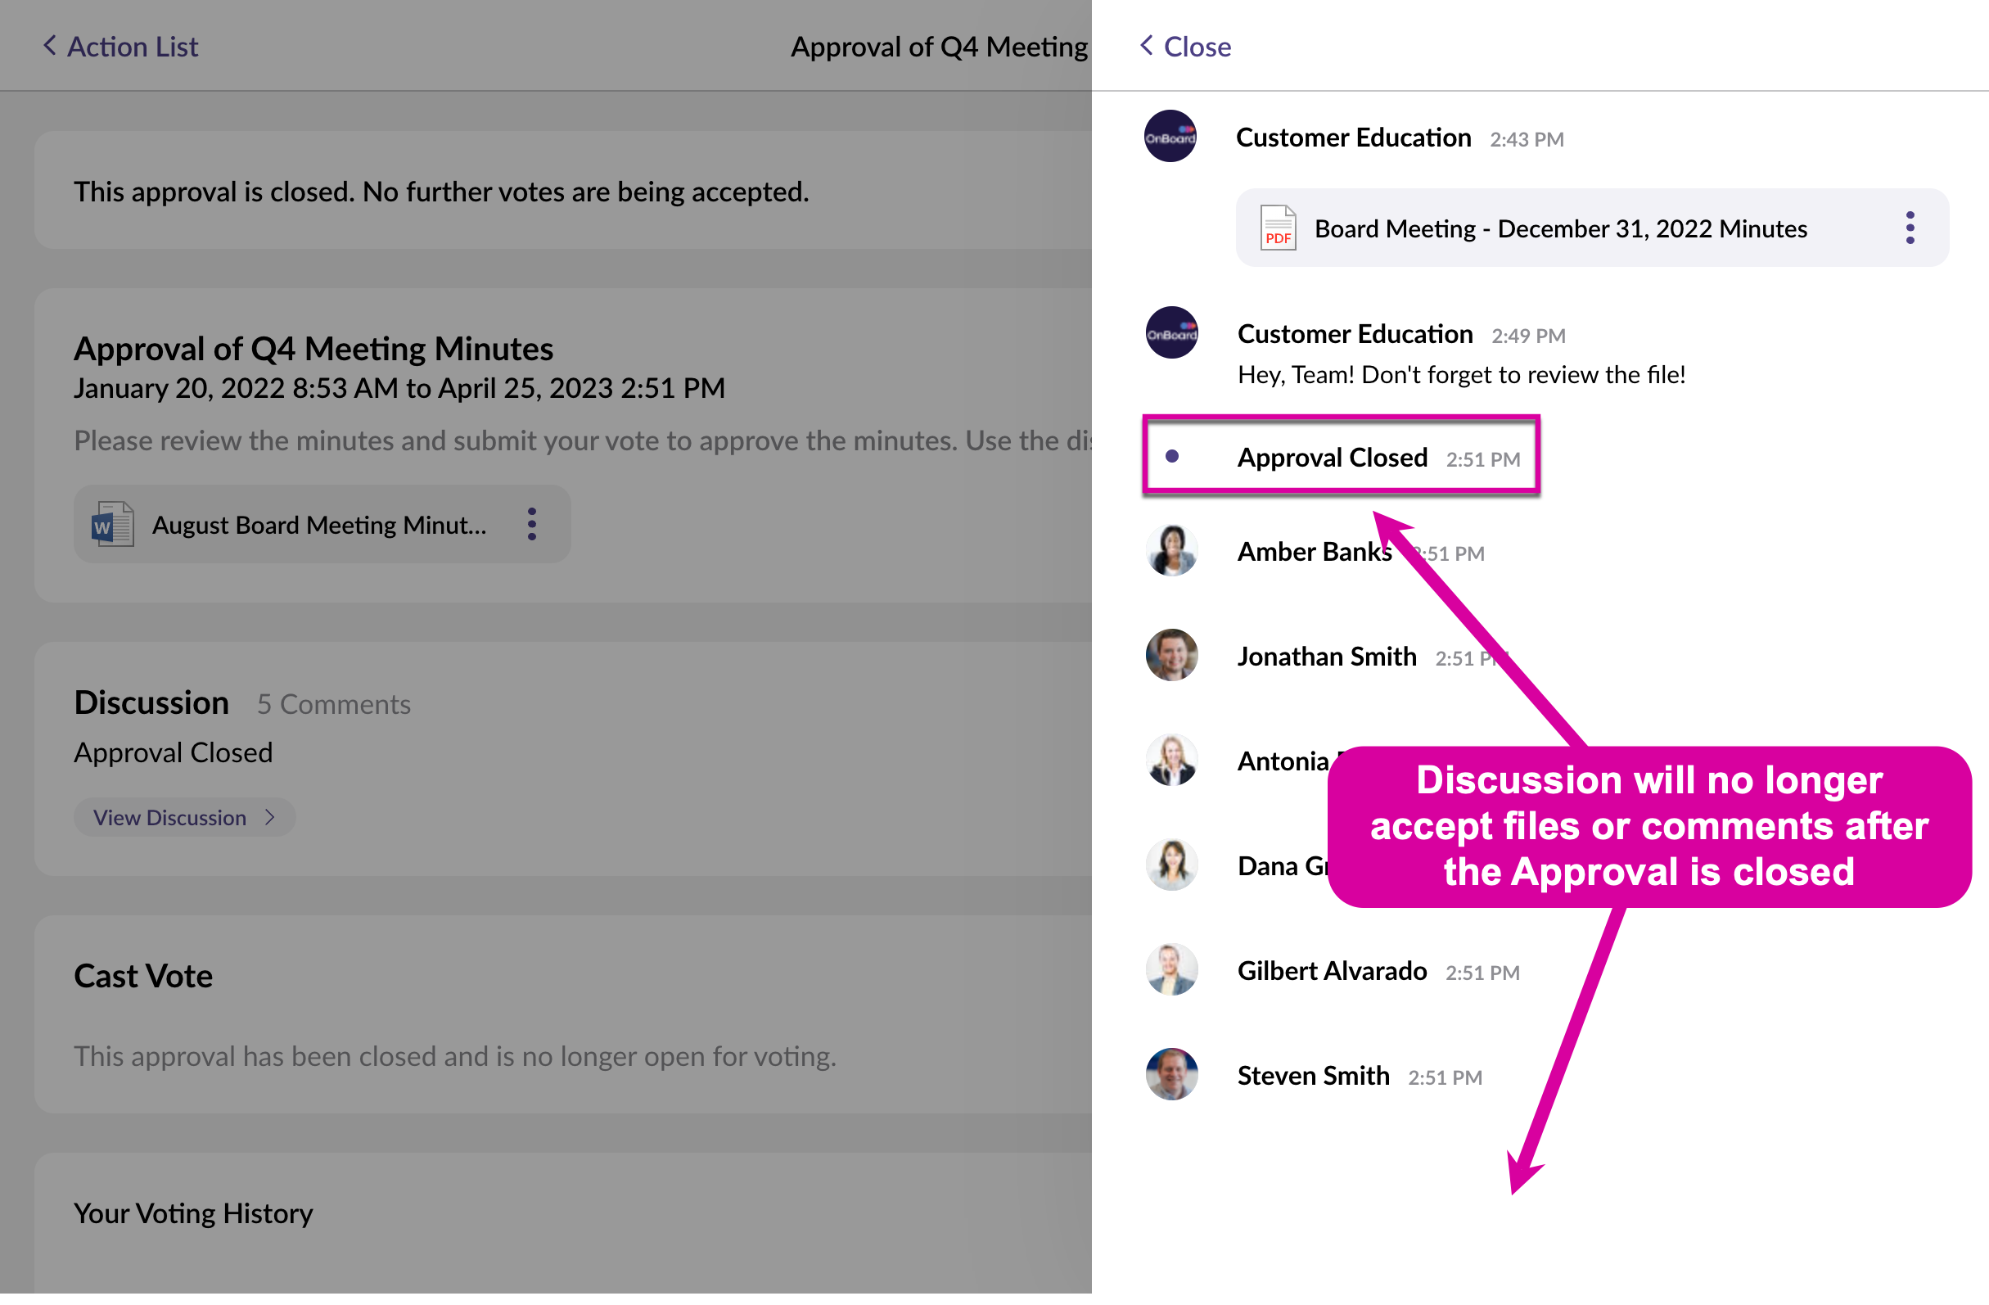Click the 'Don't forget to review' comment
1989x1305 pixels.
click(1461, 374)
